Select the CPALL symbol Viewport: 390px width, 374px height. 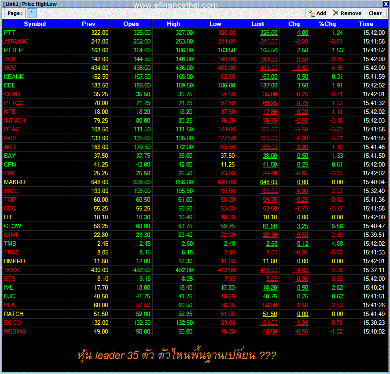[x=13, y=94]
